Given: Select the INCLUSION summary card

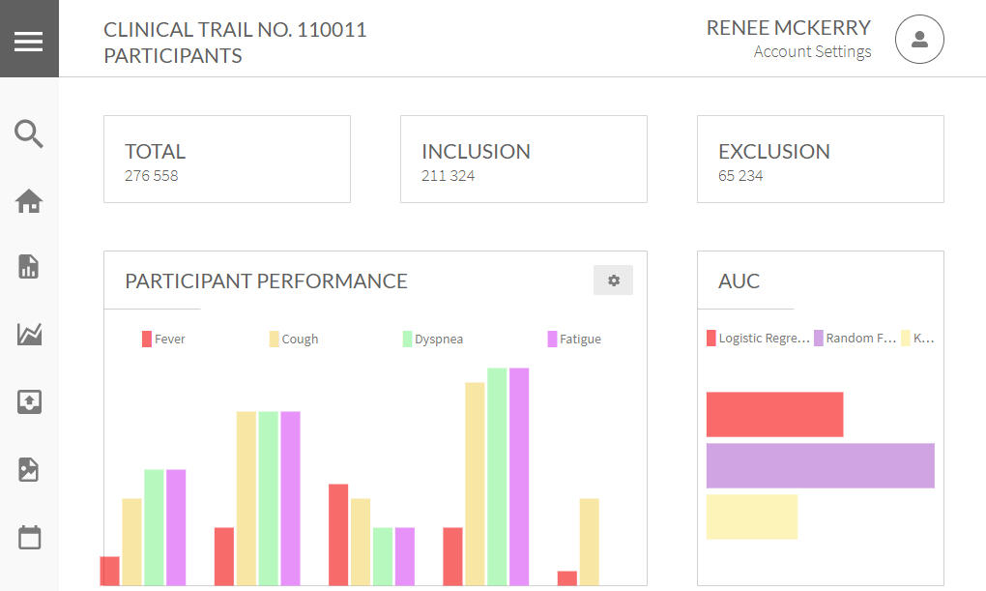Looking at the screenshot, I should [523, 160].
